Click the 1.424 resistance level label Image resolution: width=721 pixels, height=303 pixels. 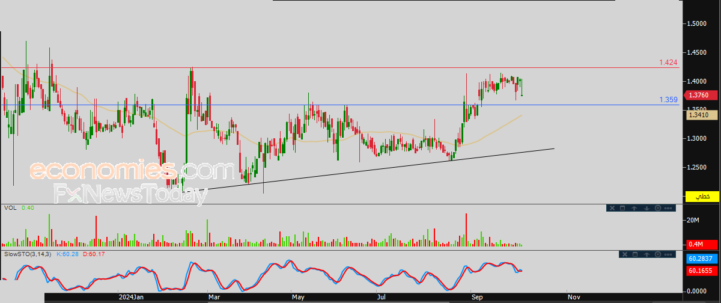click(668, 63)
